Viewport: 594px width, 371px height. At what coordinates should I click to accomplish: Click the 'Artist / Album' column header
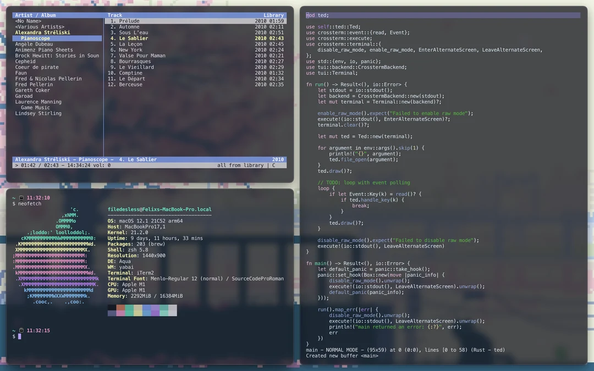(x=35, y=15)
